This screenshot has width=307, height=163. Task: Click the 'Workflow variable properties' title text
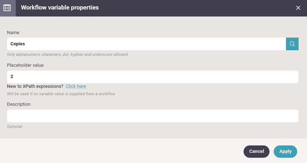pos(60,8)
